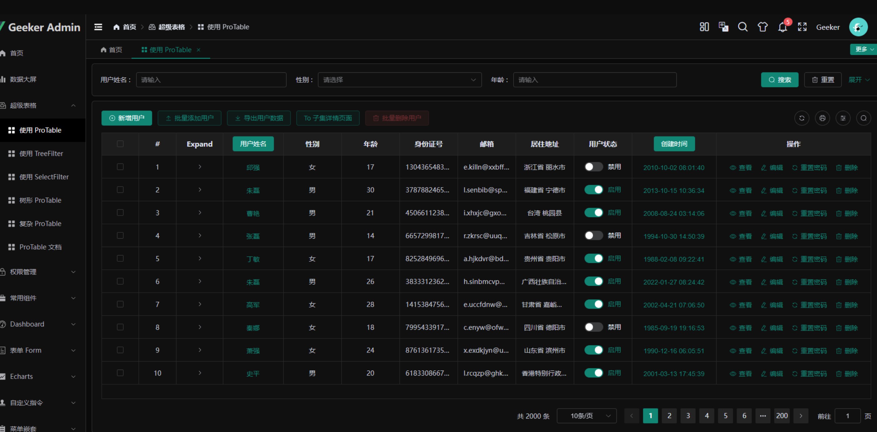Screen dimensions: 877x432
Task: Open the theme settings shirt icon
Action: (x=763, y=27)
